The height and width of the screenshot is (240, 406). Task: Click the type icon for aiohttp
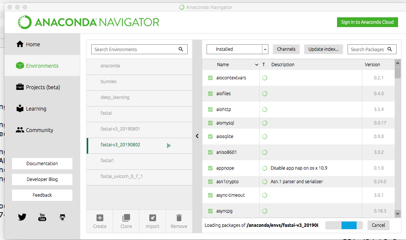point(264,109)
